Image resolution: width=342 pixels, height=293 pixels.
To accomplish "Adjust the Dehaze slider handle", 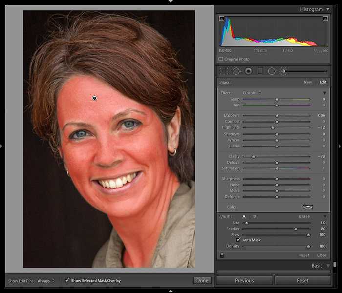I will [x=277, y=163].
